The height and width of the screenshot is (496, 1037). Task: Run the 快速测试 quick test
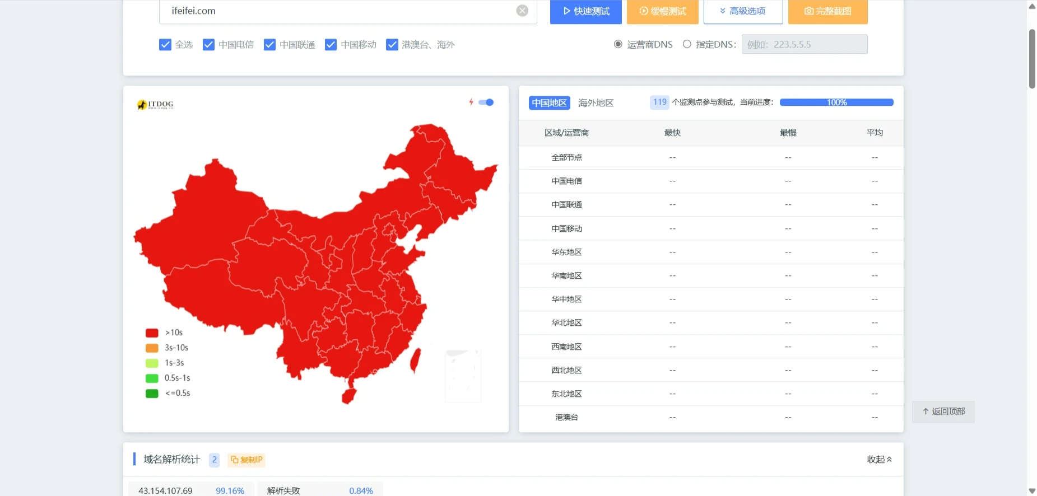point(585,11)
